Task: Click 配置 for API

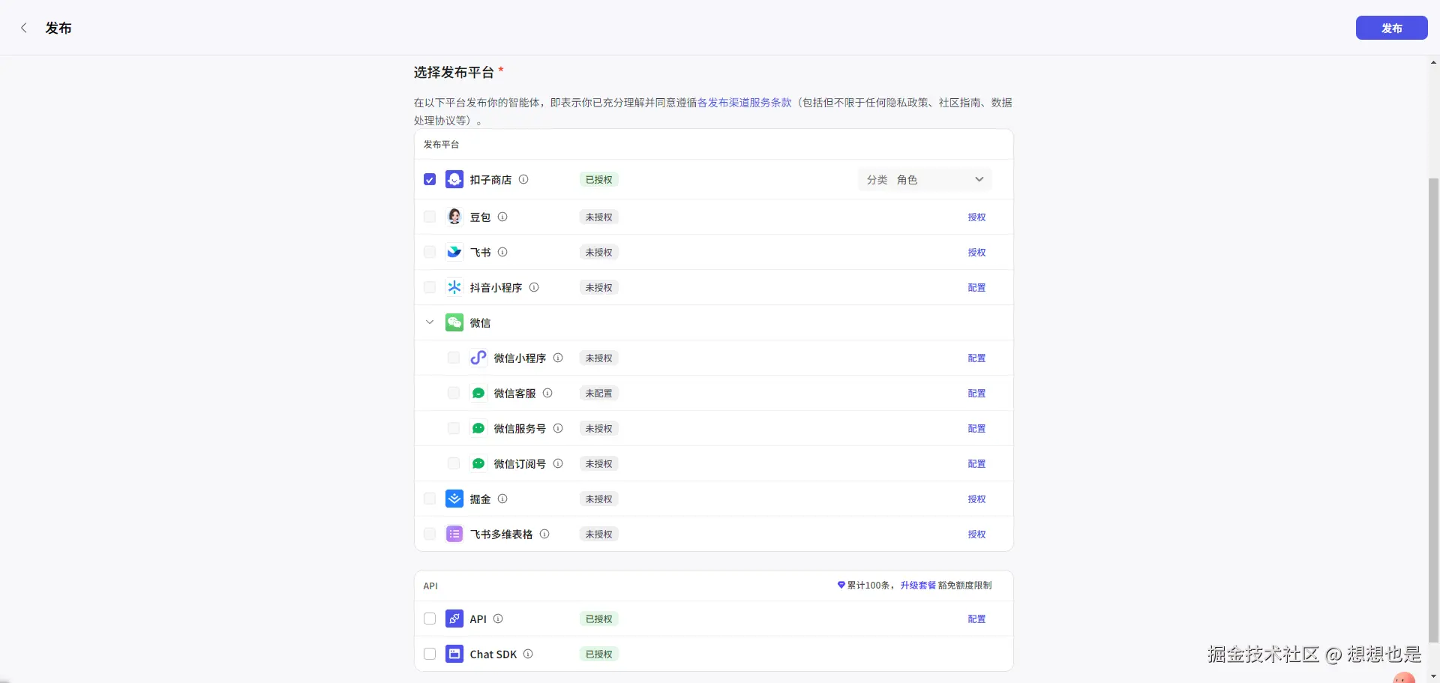Action: [976, 619]
